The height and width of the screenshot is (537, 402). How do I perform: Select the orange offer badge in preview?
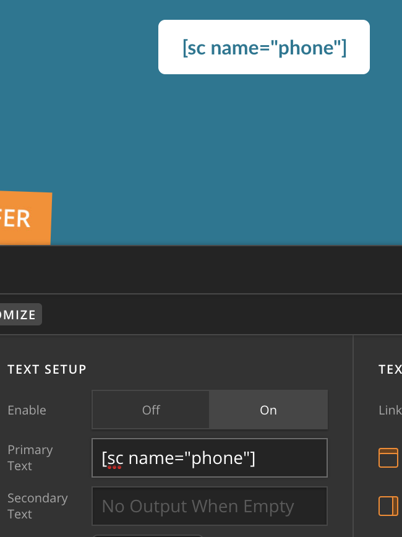(25, 218)
